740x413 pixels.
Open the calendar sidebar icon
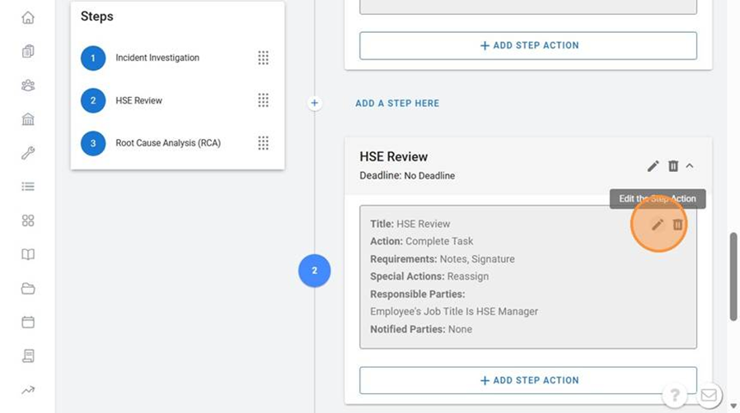click(x=28, y=323)
